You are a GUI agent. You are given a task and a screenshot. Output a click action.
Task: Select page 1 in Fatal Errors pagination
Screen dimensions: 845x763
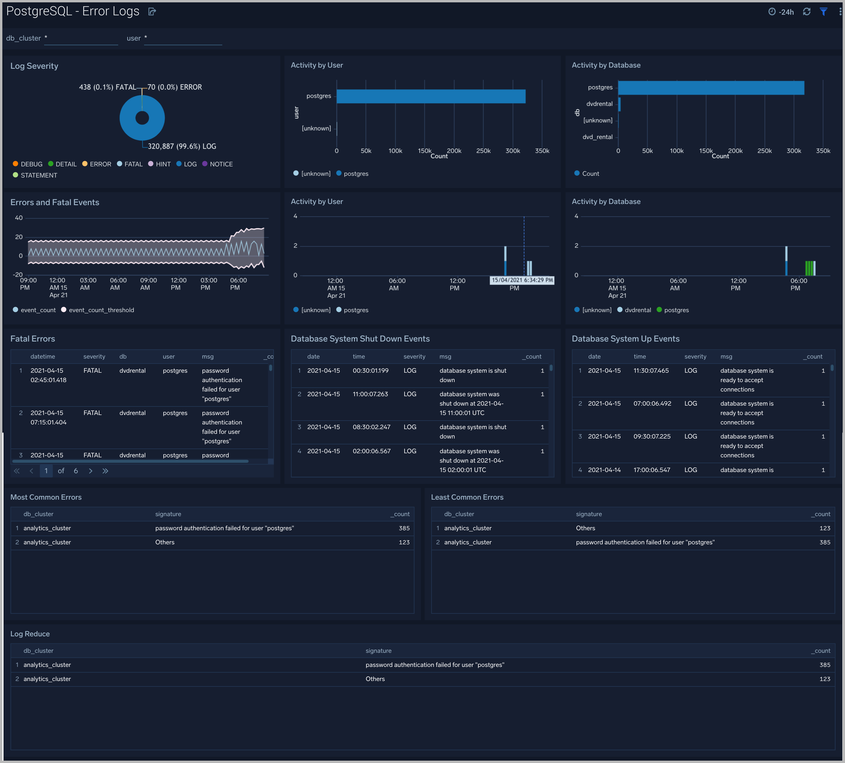tap(46, 471)
